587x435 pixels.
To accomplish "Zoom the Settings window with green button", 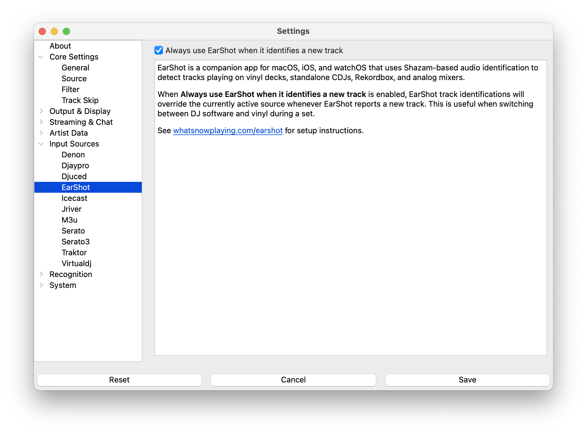I will pyautogui.click(x=66, y=31).
